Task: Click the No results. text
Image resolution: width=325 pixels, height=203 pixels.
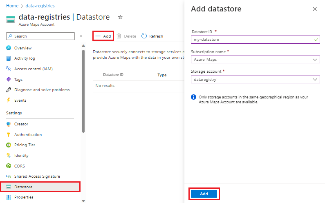Action: tap(105, 85)
